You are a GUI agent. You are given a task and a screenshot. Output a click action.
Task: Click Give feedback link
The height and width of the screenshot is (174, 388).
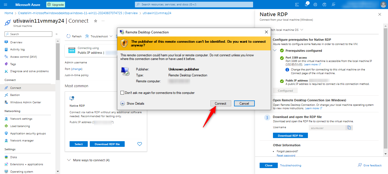(370, 166)
